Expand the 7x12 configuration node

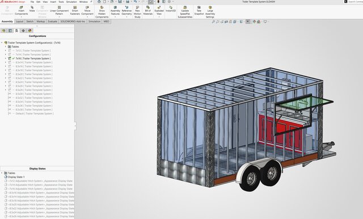pyautogui.click(x=6, y=50)
